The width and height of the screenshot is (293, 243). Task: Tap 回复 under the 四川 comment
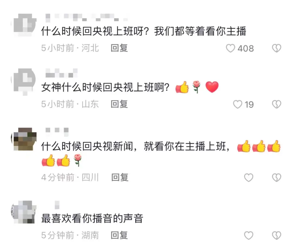(x=120, y=177)
